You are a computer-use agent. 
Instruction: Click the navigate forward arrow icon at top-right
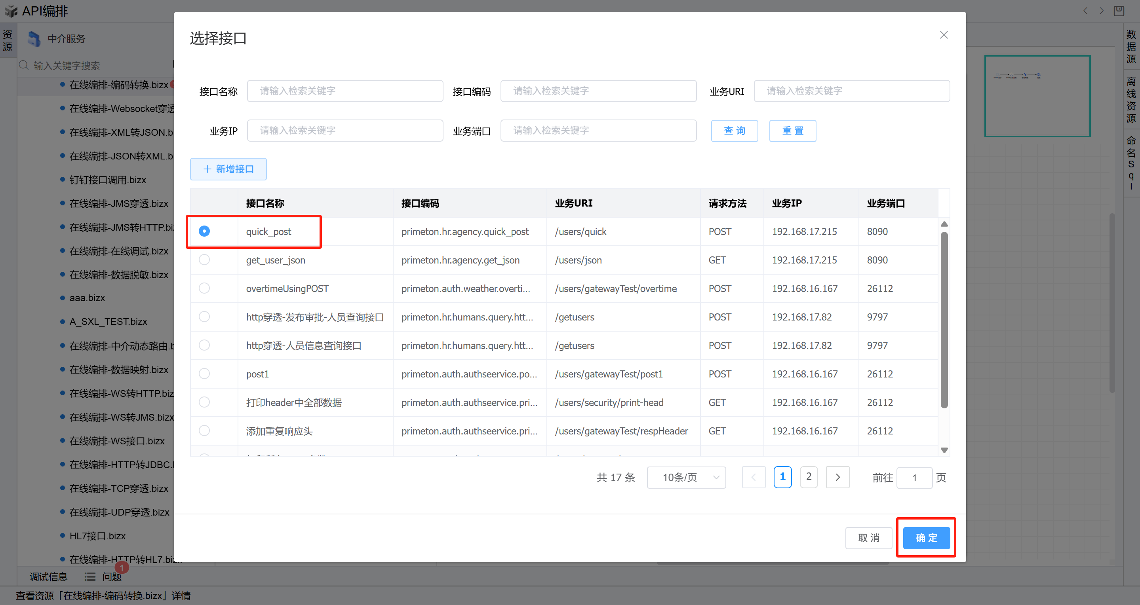(1102, 11)
